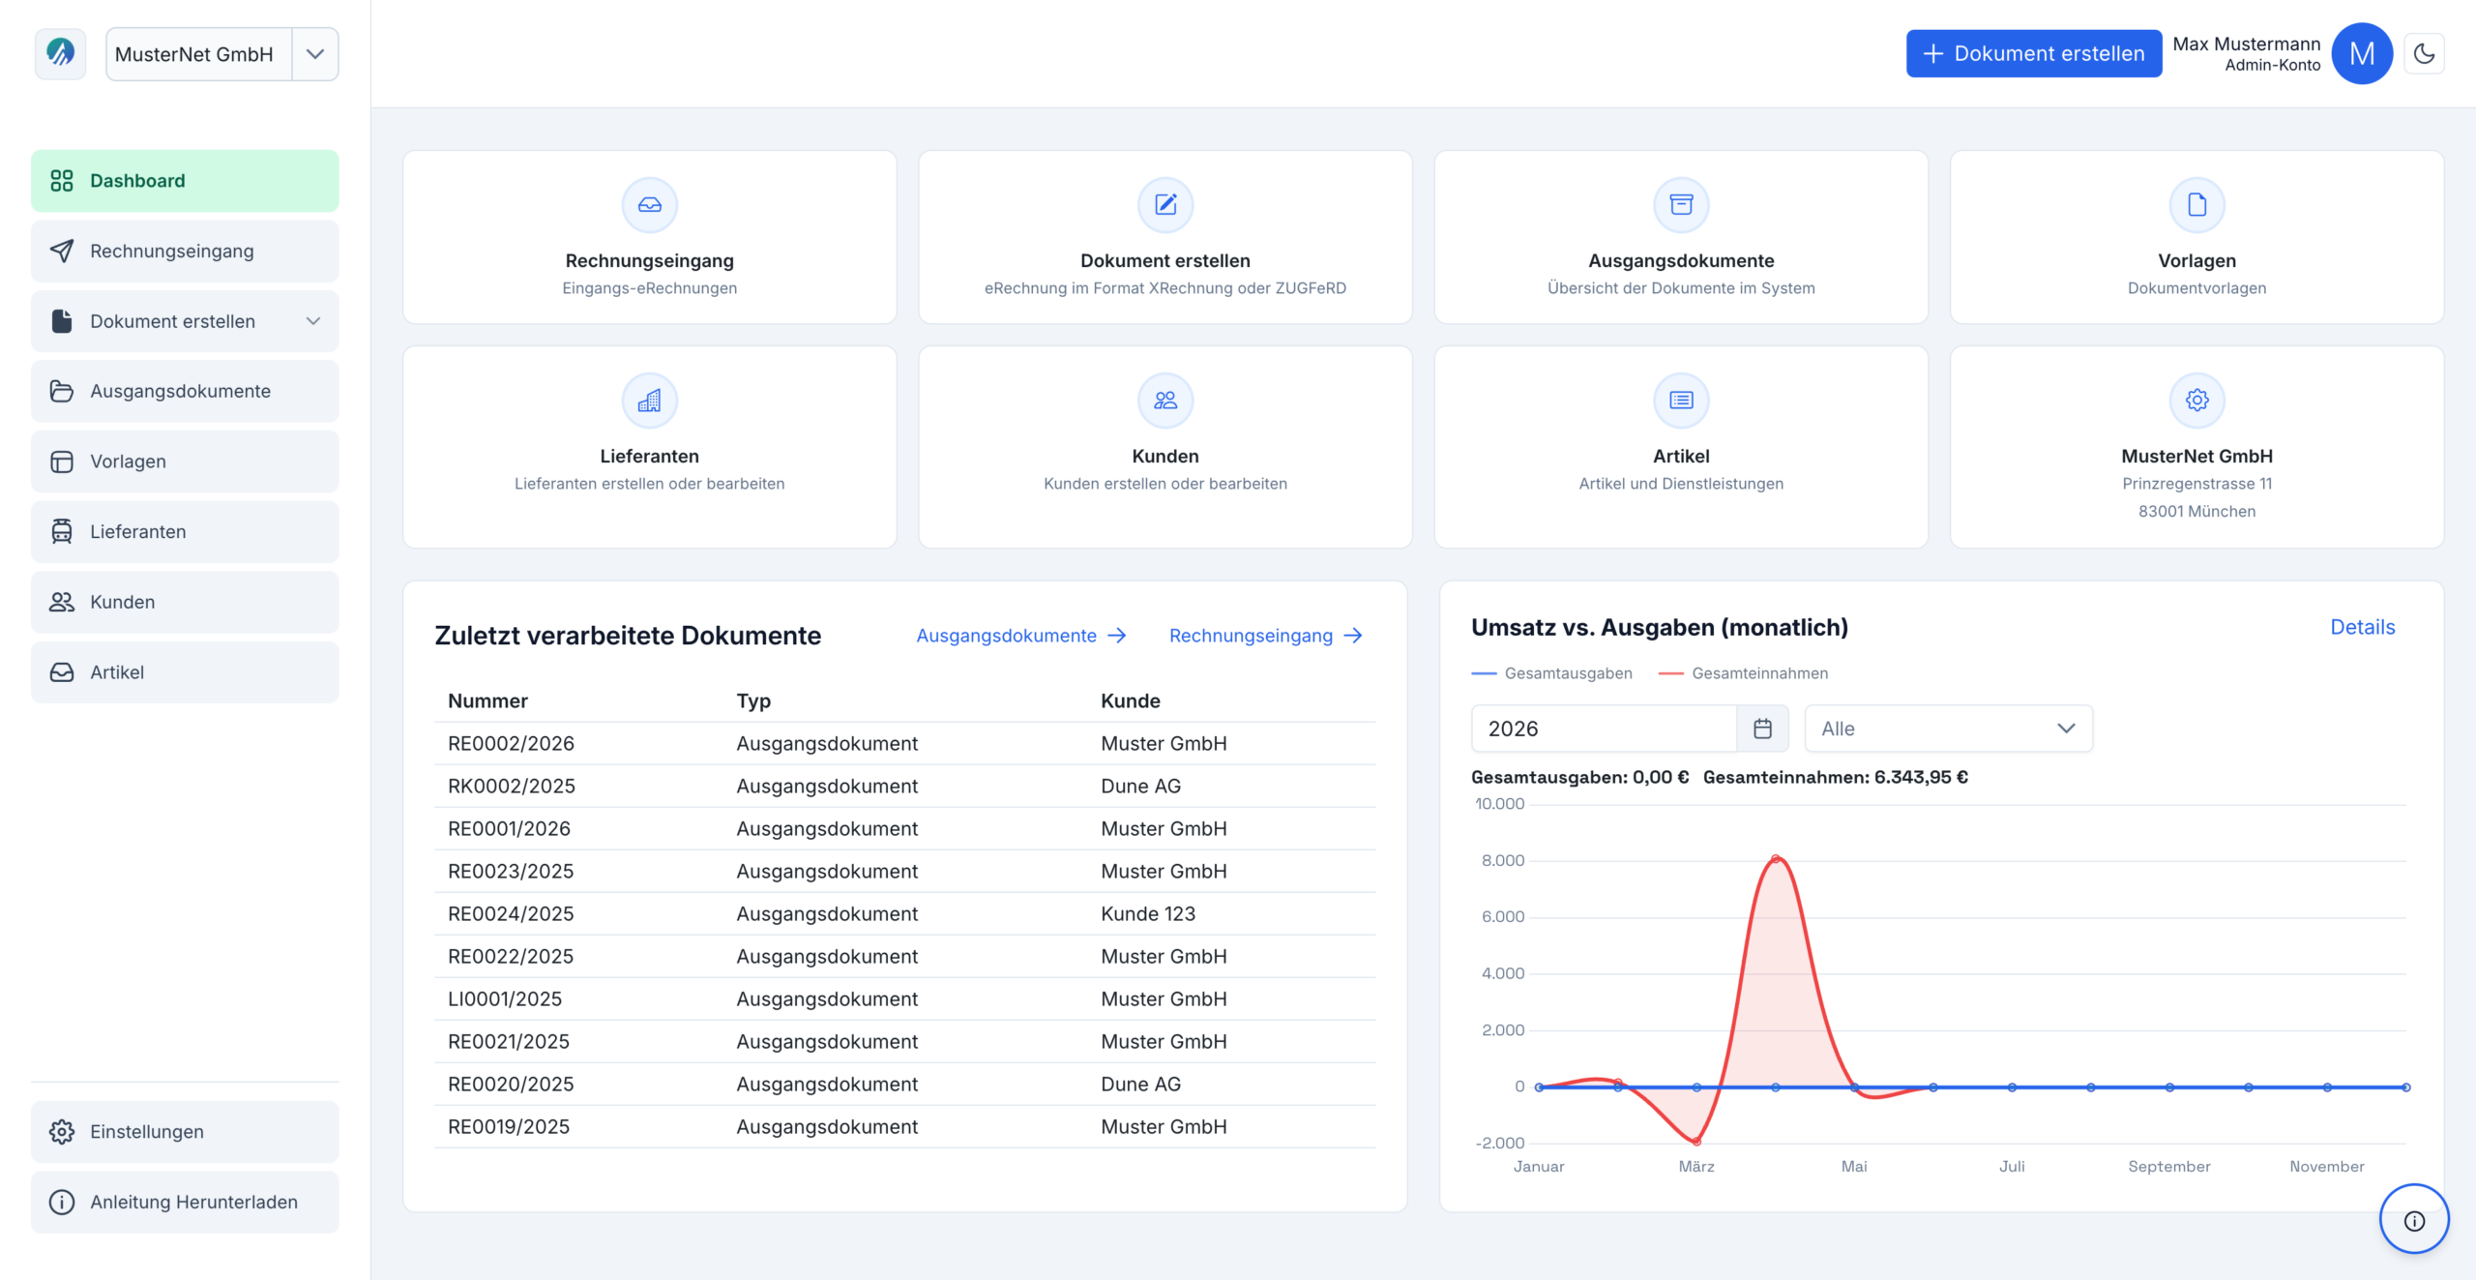Open the Alle filter dropdown
Image resolution: width=2476 pixels, height=1280 pixels.
(1948, 729)
